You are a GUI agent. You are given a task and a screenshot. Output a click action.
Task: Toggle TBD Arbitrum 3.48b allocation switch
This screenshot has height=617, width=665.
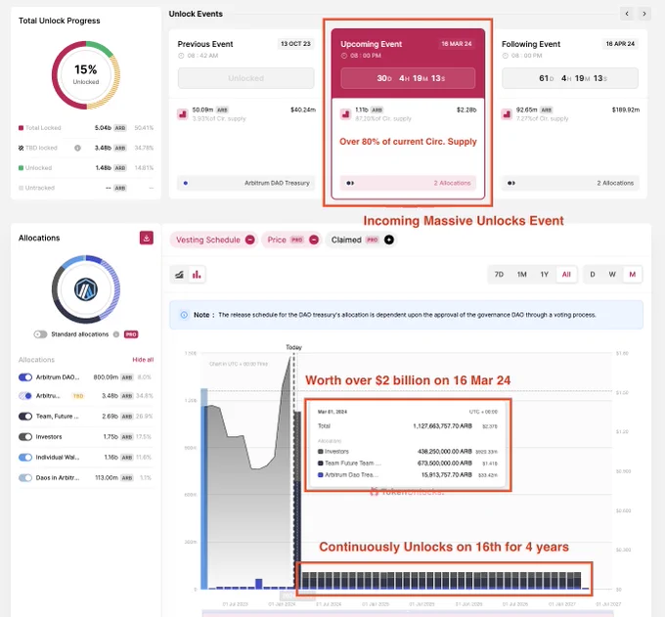pos(25,396)
